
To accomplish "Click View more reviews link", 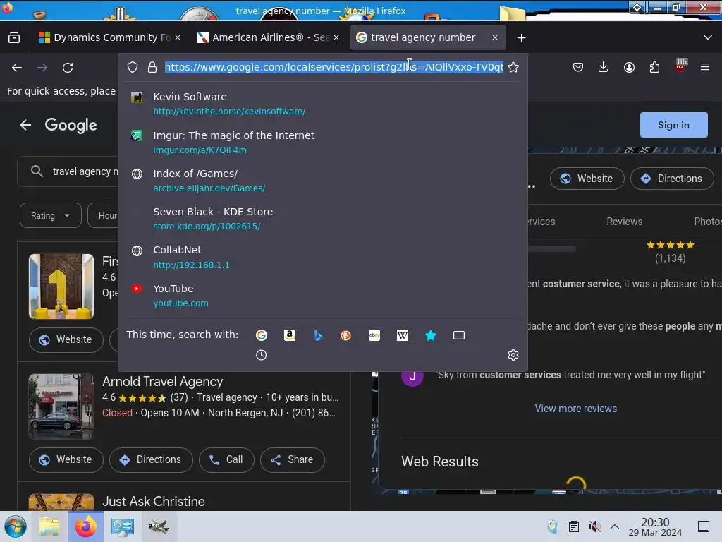I will [575, 409].
